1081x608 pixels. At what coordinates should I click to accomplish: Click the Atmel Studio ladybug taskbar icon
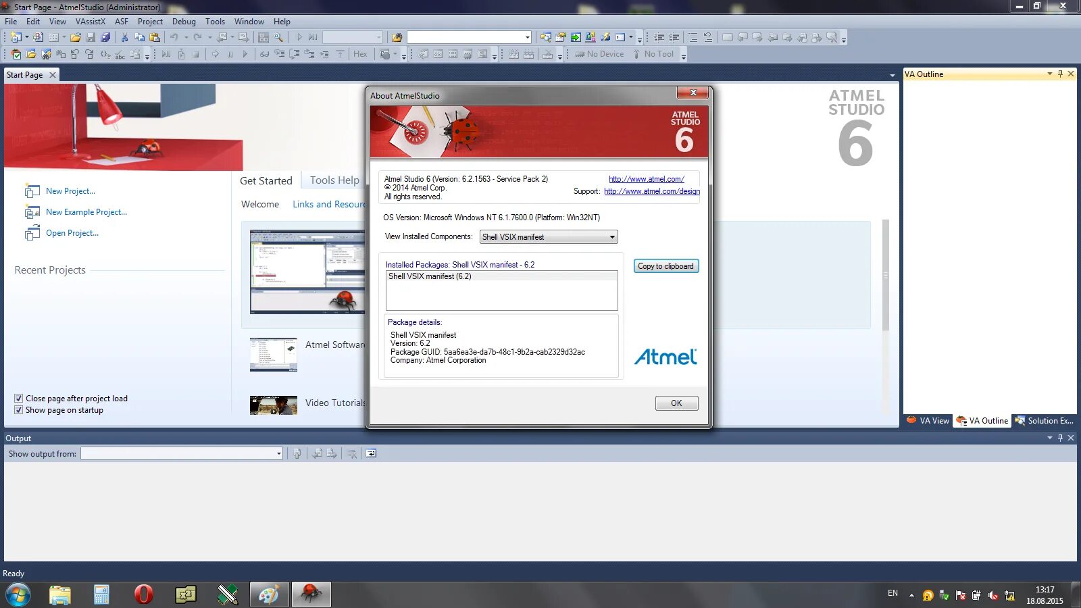(x=311, y=594)
